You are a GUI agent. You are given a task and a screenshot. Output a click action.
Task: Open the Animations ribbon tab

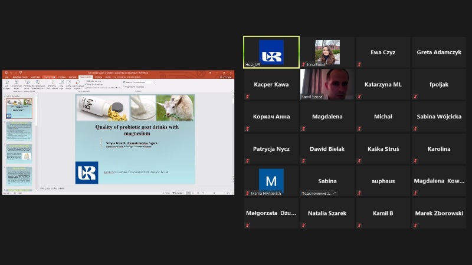[x=73, y=77]
